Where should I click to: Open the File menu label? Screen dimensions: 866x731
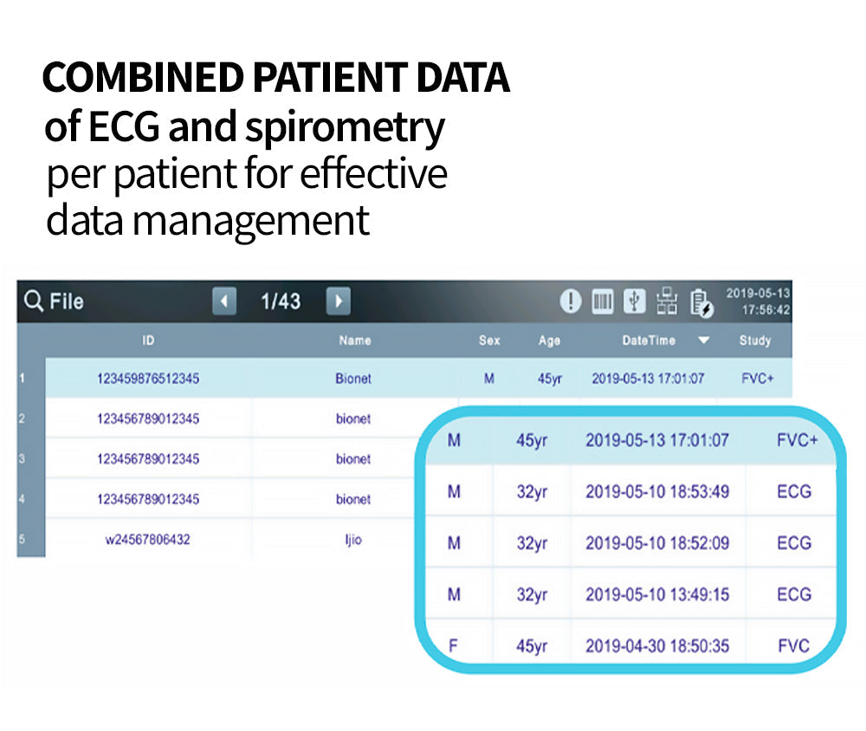pos(68,301)
